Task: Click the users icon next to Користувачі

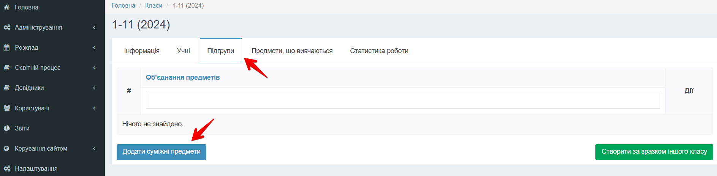Action: coord(7,108)
